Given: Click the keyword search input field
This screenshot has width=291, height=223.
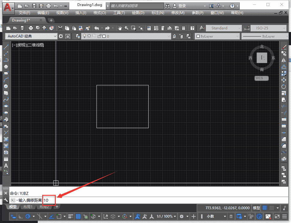Looking at the screenshot, I should click(137, 6).
